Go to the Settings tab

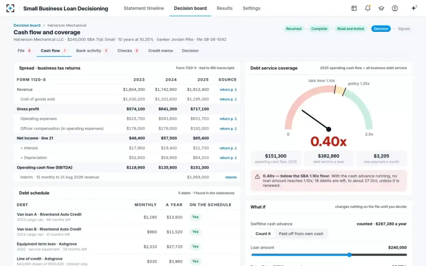point(251,8)
